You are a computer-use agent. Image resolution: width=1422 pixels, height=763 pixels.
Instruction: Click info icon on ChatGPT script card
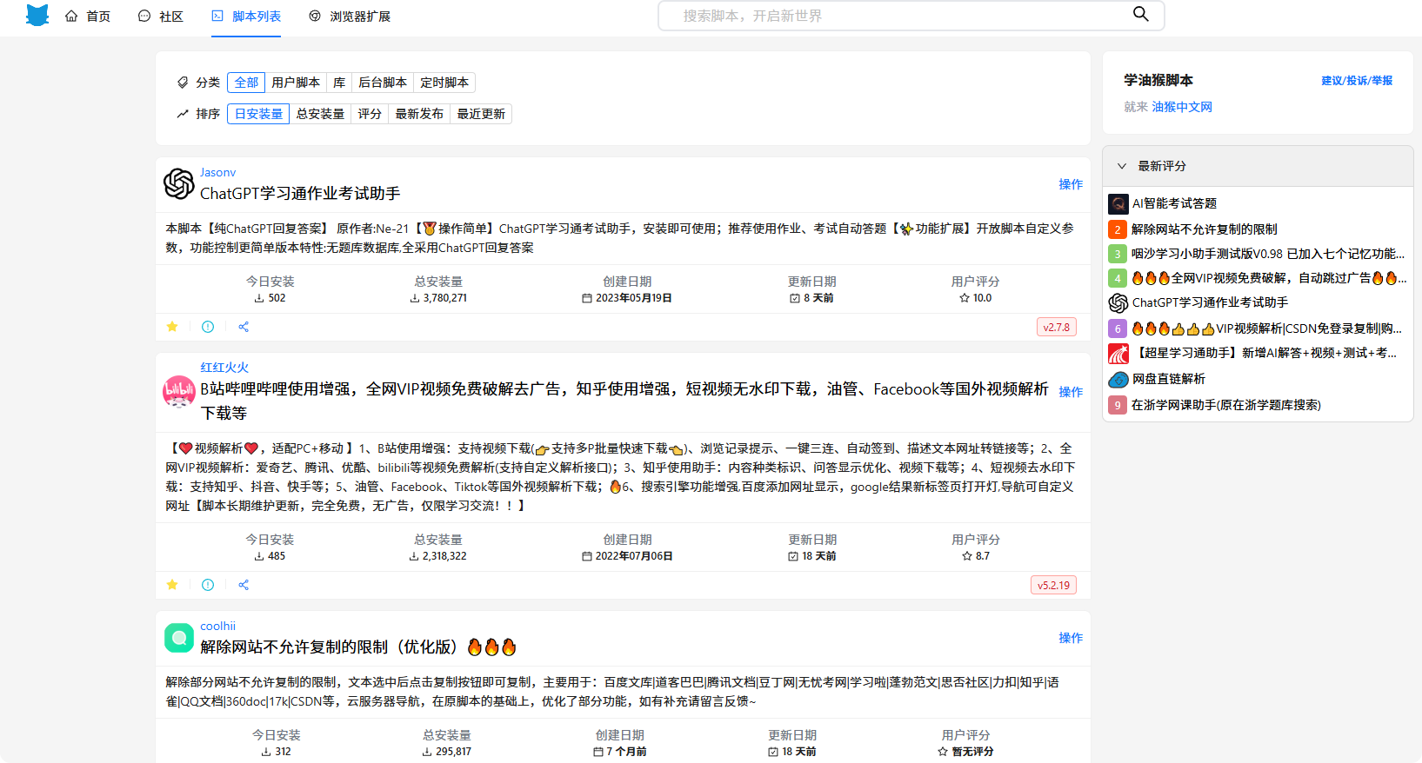point(208,327)
